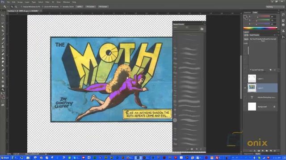Enable Resize Windows to Fit
Viewport: 286px width, 160px height.
pyautogui.click(x=21, y=7)
